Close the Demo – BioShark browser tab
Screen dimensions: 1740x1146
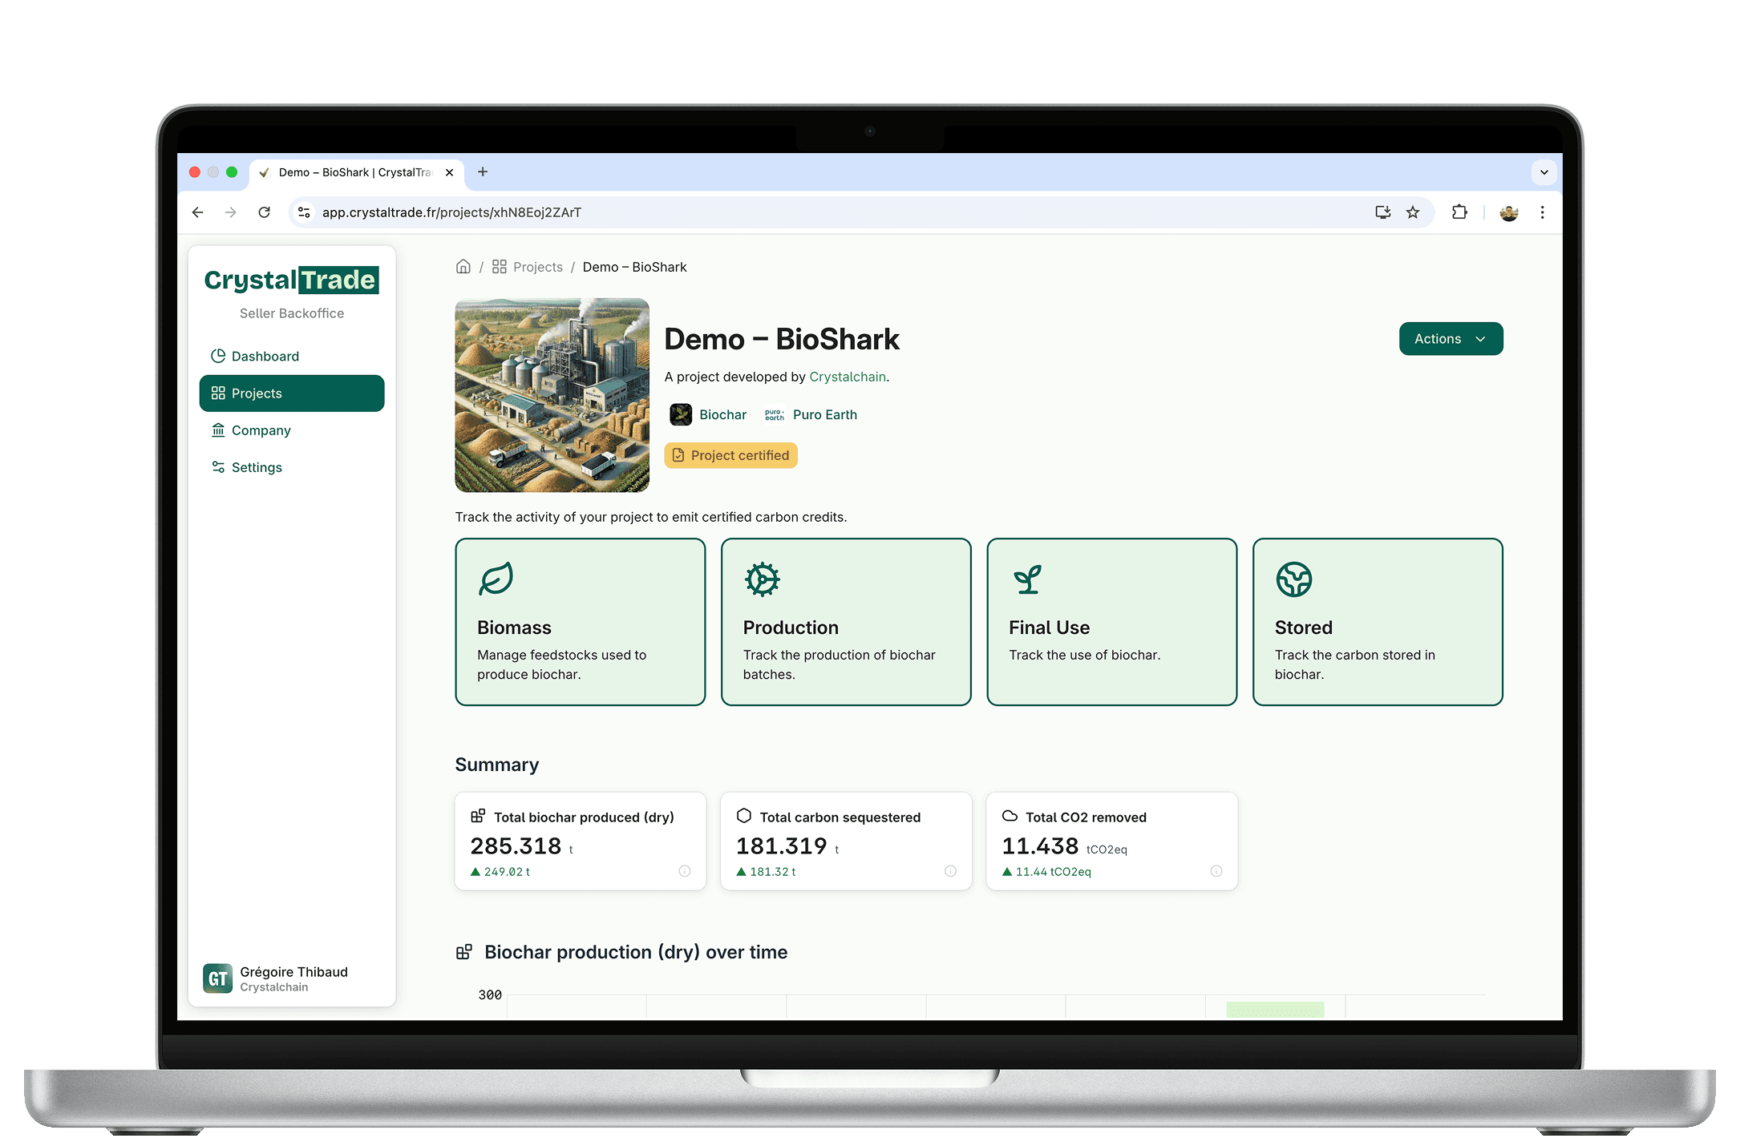449,172
